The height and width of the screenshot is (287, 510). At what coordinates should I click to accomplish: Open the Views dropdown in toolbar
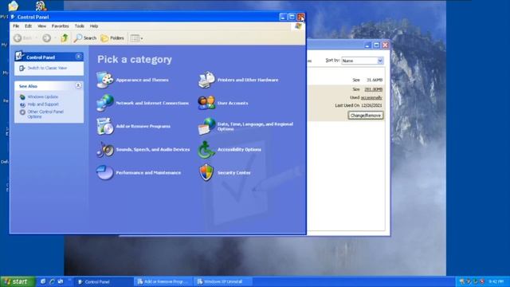(x=136, y=38)
